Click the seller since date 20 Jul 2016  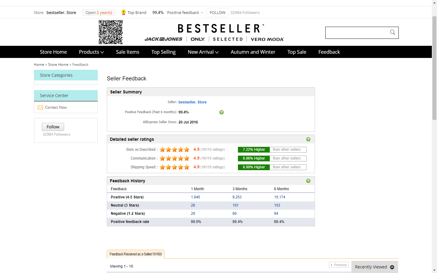pos(188,122)
